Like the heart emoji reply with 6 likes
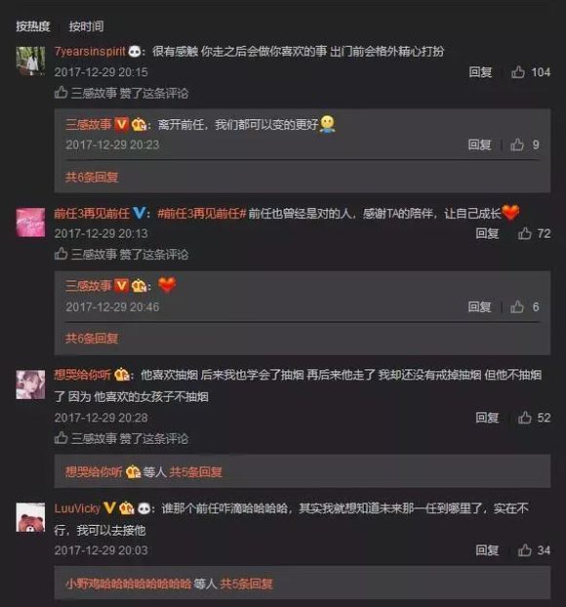The height and width of the screenshot is (607, 566). pos(517,307)
